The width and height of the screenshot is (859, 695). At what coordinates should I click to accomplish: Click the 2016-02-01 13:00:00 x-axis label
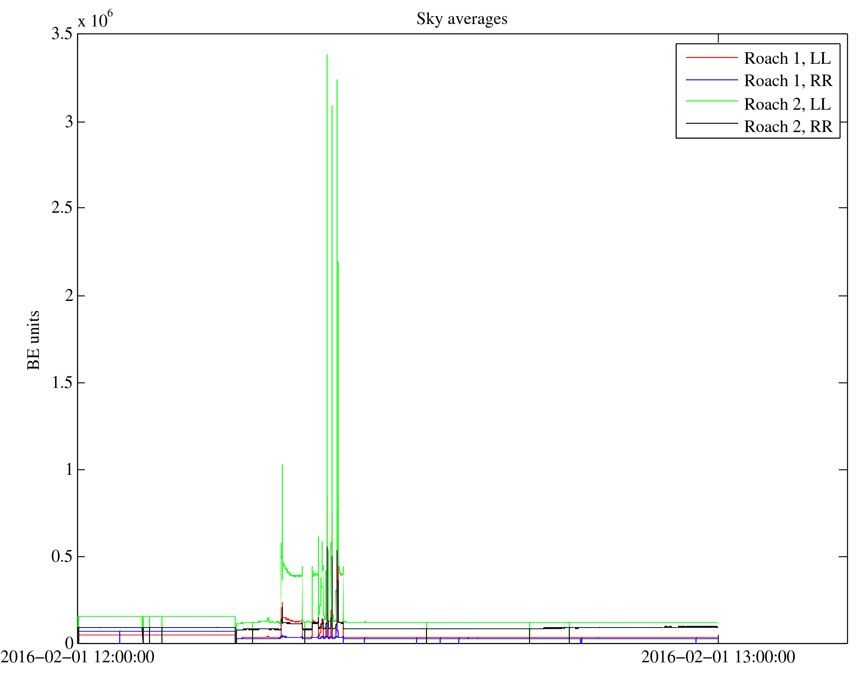click(718, 657)
